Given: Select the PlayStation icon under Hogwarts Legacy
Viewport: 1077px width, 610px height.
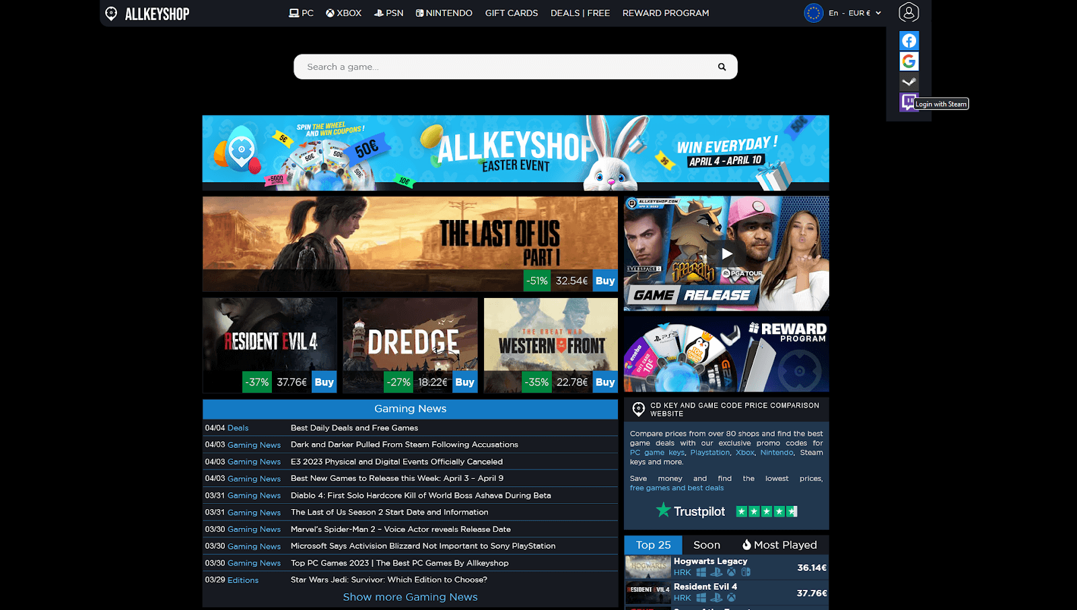Looking at the screenshot, I should [x=717, y=572].
